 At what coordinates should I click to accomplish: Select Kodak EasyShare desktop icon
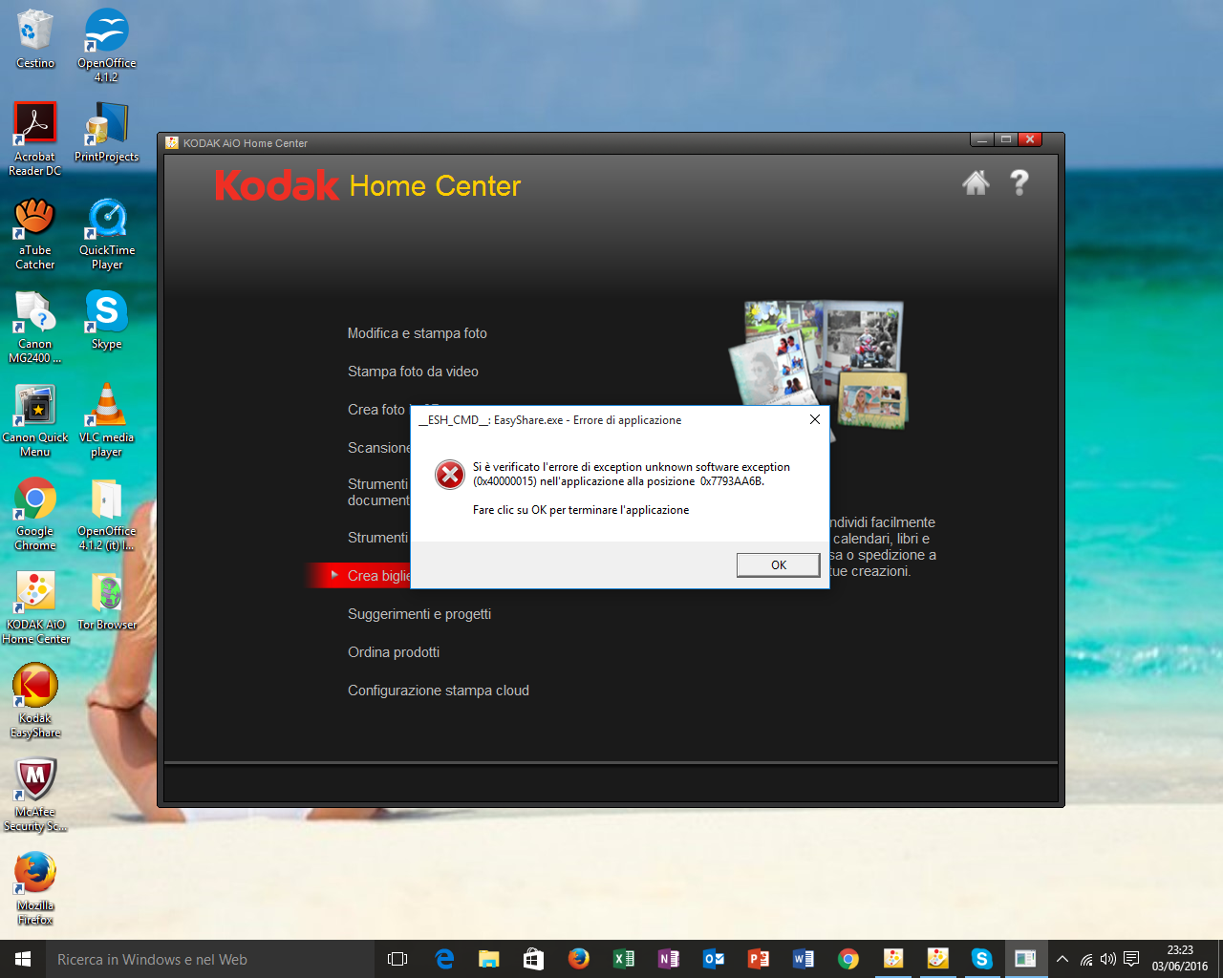coord(35,700)
